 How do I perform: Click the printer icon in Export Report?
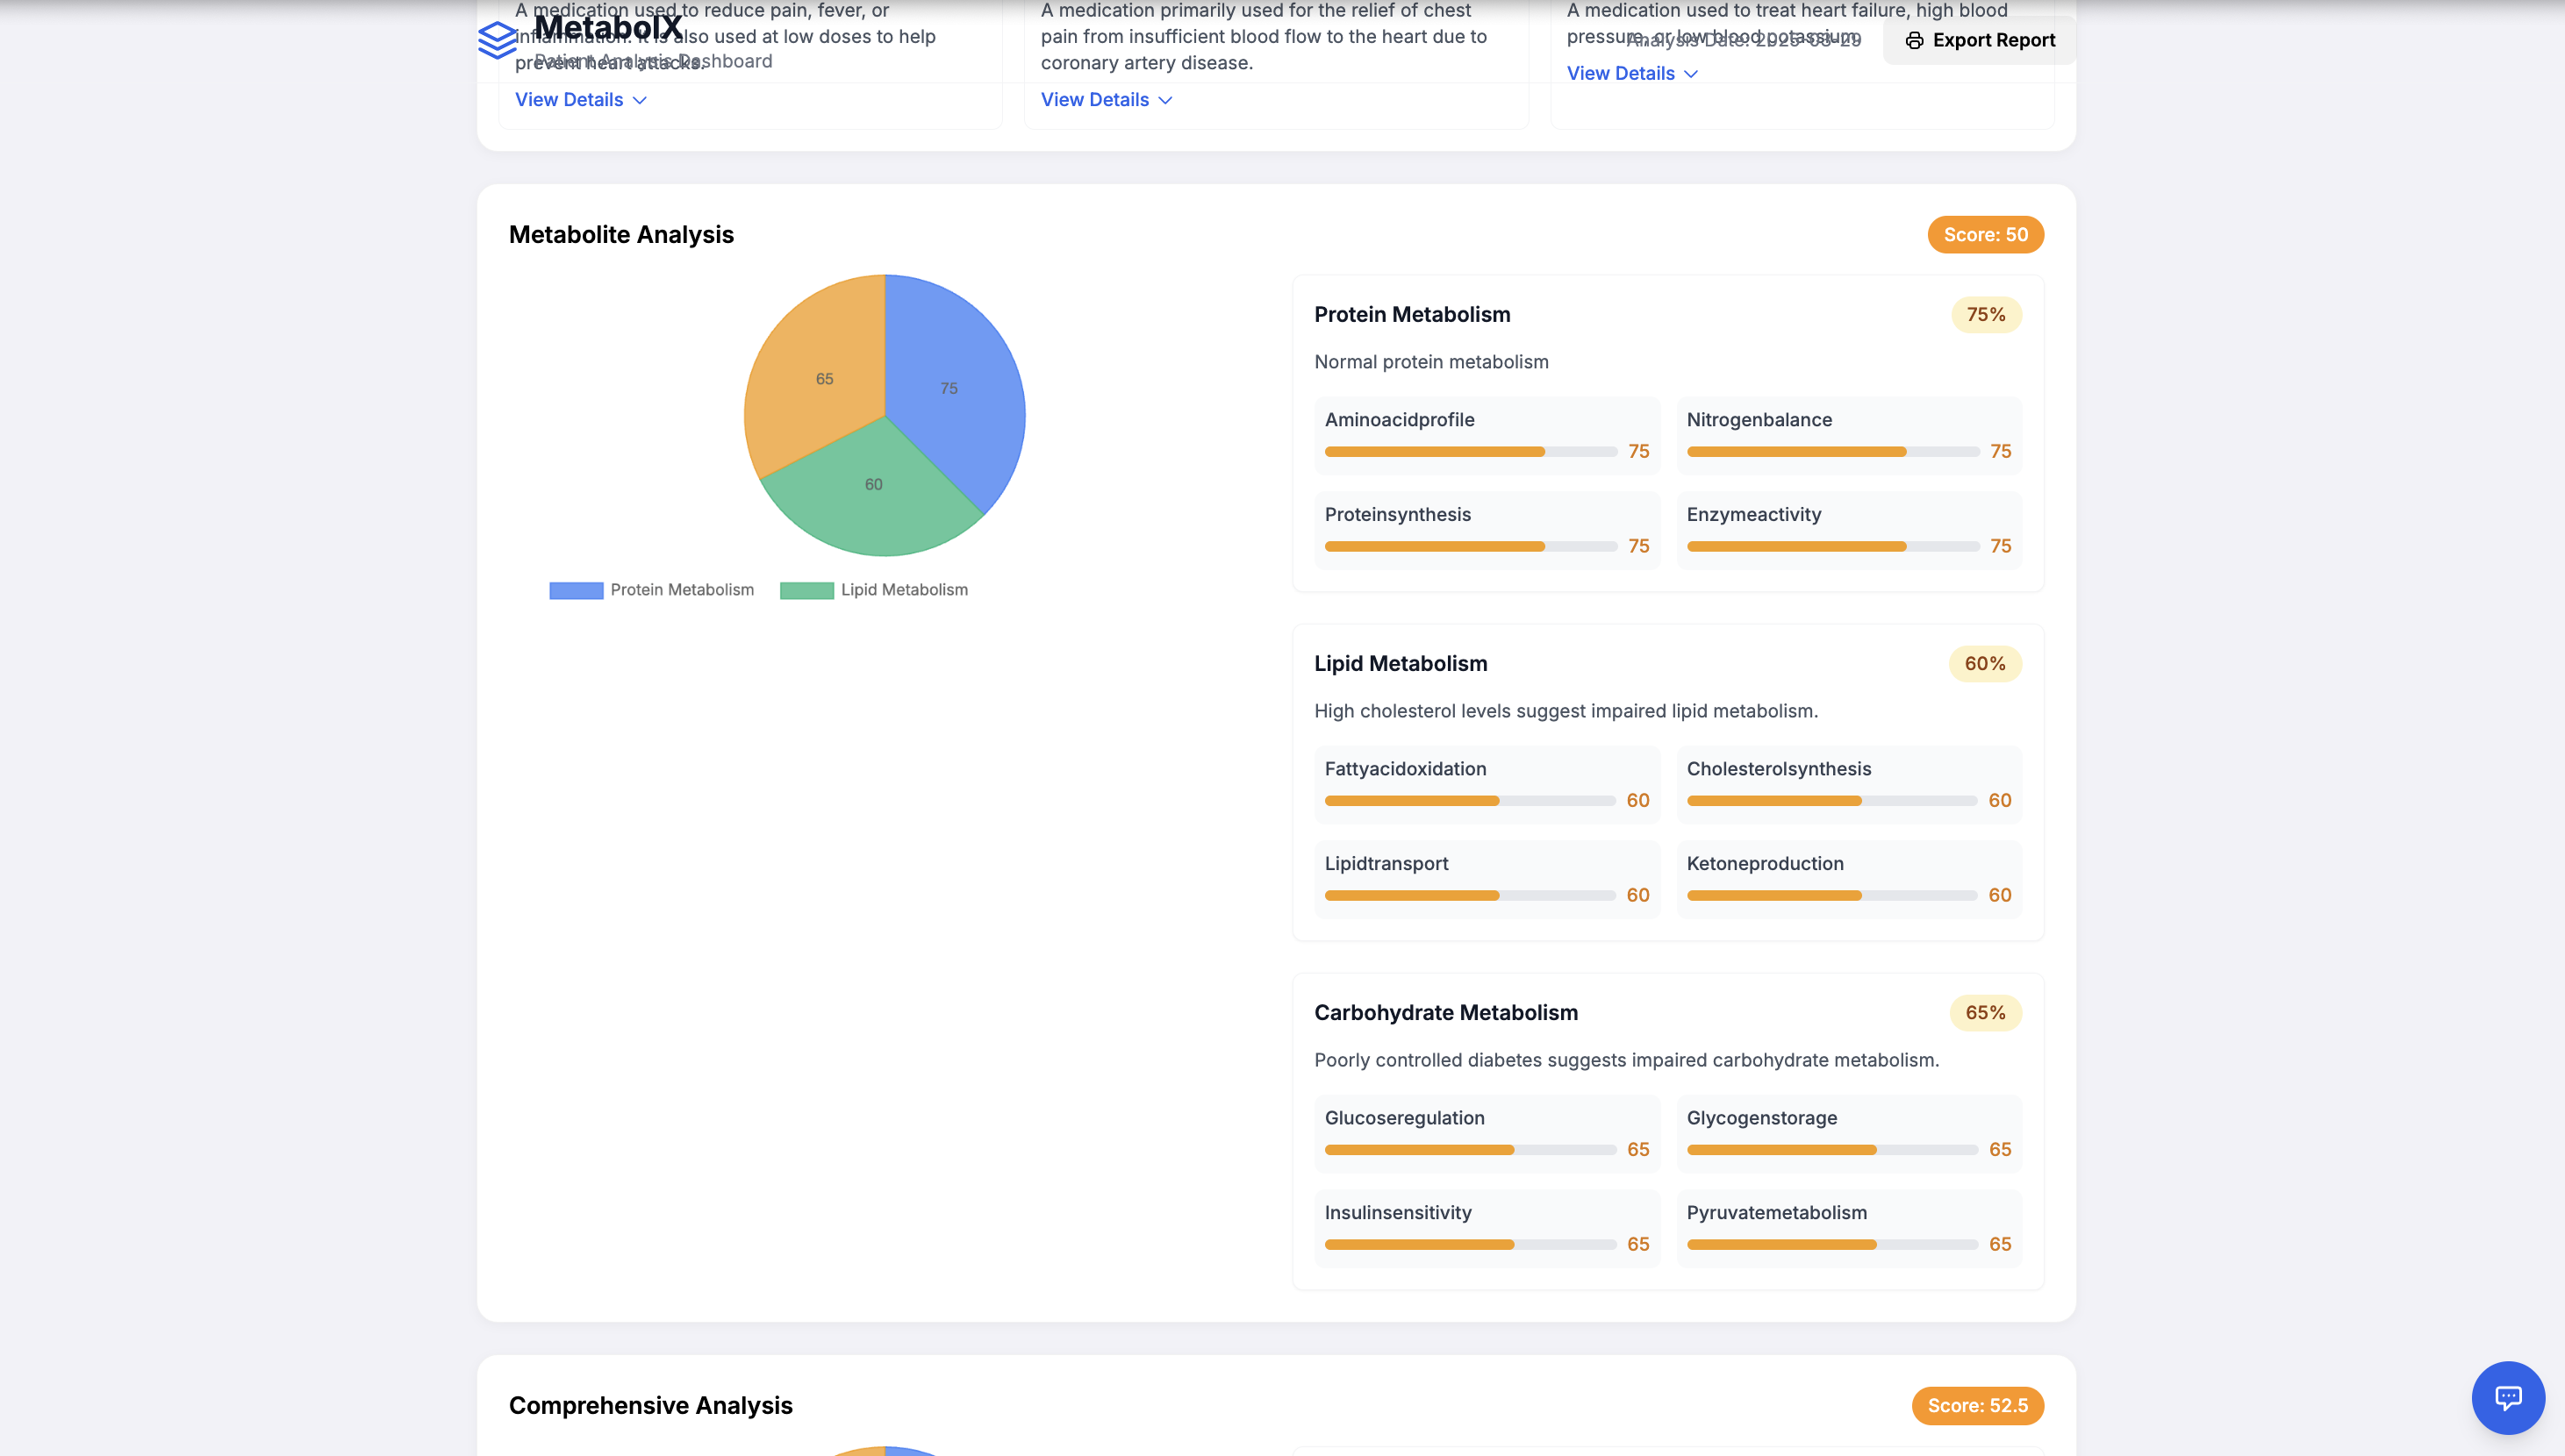[1914, 41]
